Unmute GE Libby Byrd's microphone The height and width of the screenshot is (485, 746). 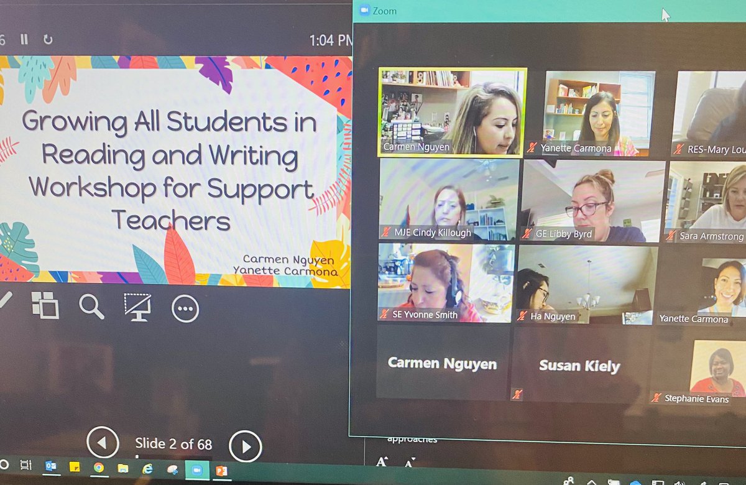tap(527, 233)
